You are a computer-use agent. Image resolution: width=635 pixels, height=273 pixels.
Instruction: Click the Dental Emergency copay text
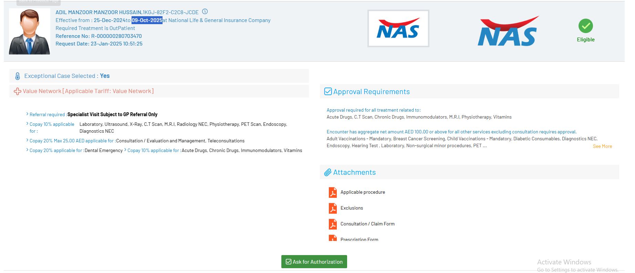click(104, 150)
